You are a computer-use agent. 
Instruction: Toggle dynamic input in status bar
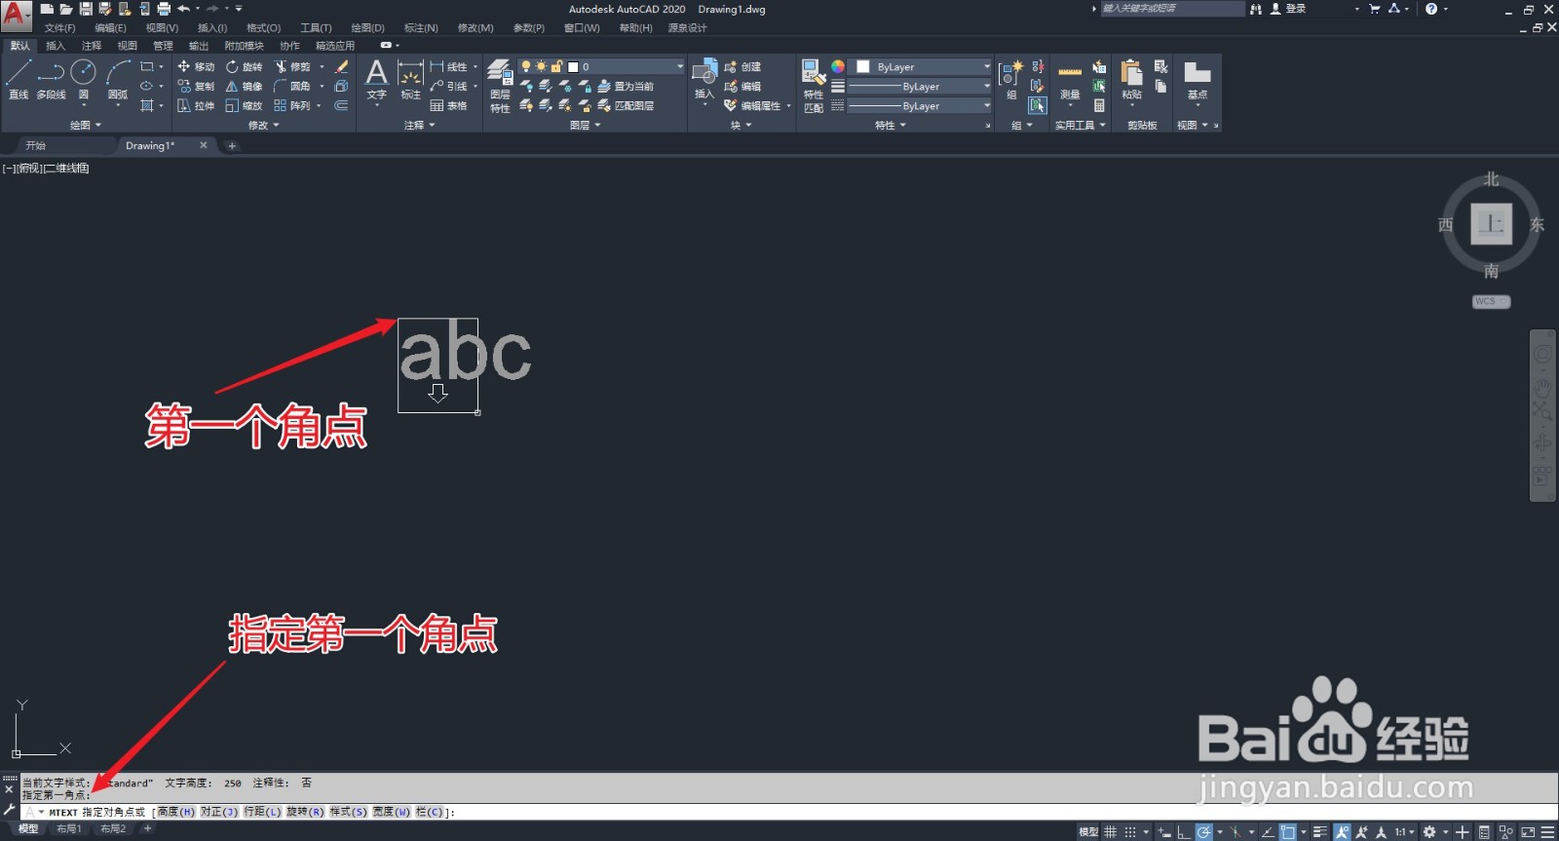(1164, 831)
